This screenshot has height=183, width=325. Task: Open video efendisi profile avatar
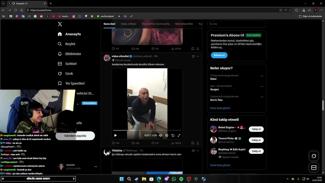pyautogui.click(x=107, y=58)
